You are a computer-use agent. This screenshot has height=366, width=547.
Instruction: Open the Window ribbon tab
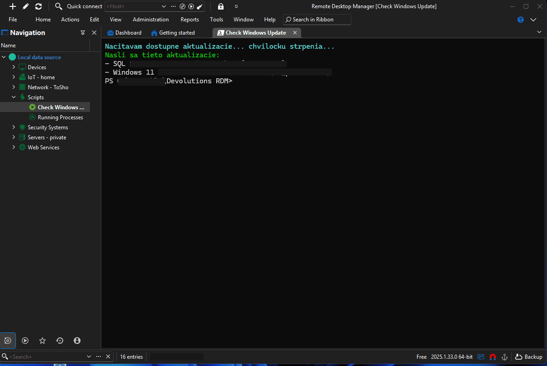tap(244, 20)
